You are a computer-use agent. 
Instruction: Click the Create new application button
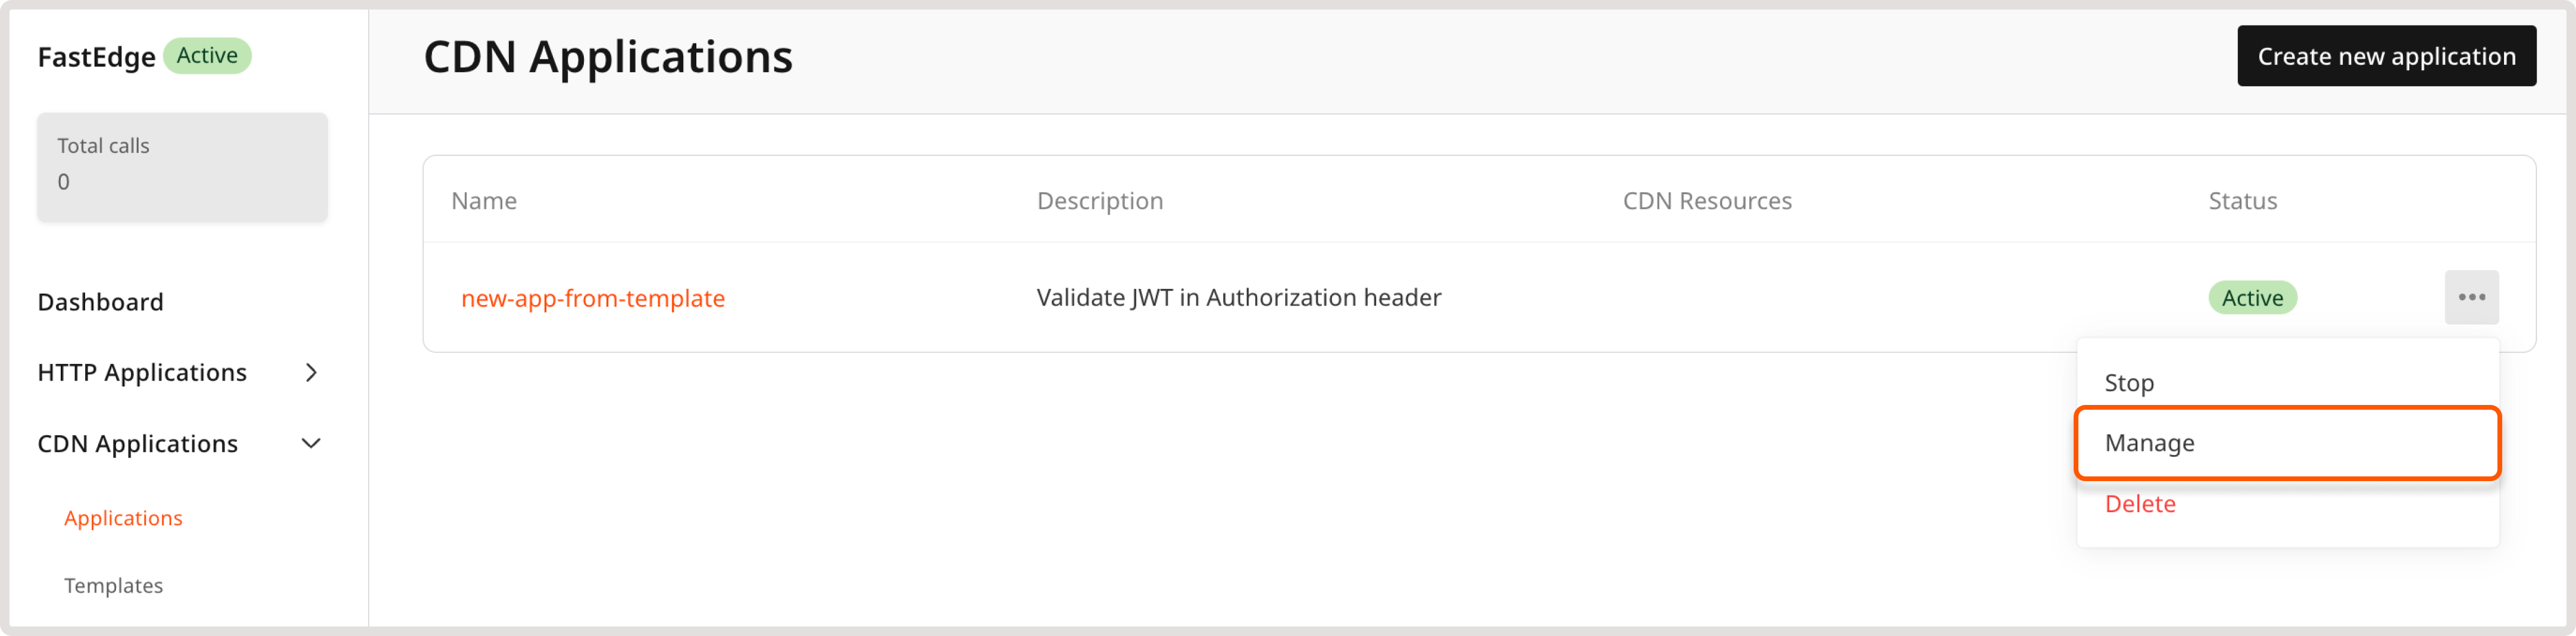coord(2386,55)
